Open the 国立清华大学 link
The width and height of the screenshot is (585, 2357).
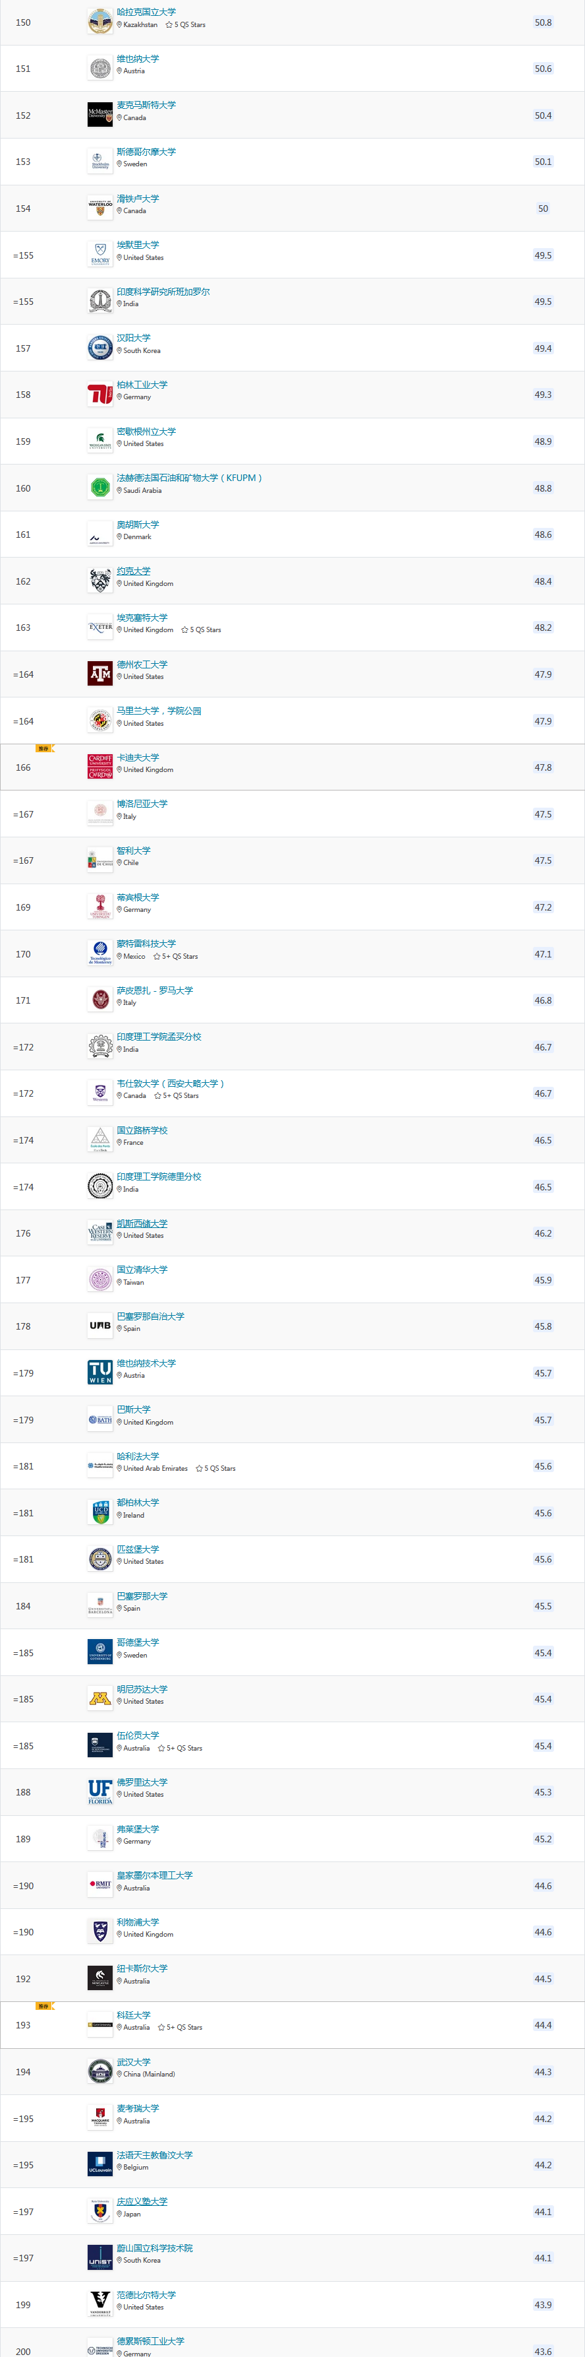coord(142,1269)
